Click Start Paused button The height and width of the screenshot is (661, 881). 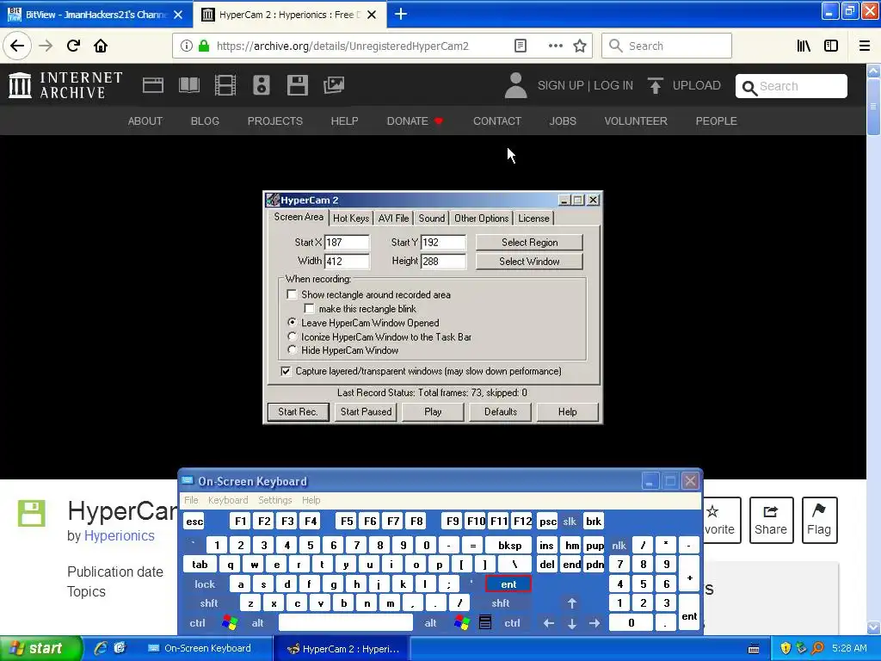(366, 412)
